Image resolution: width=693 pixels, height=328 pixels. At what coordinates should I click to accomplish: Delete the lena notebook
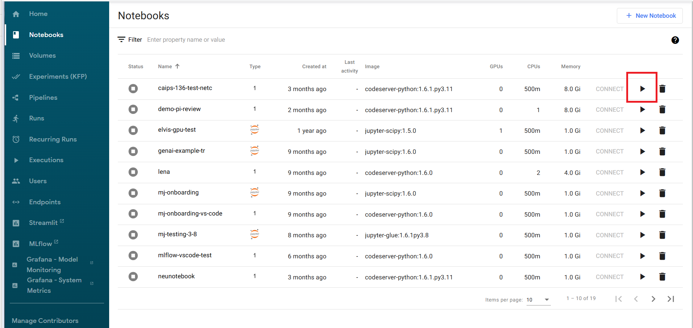(x=662, y=172)
